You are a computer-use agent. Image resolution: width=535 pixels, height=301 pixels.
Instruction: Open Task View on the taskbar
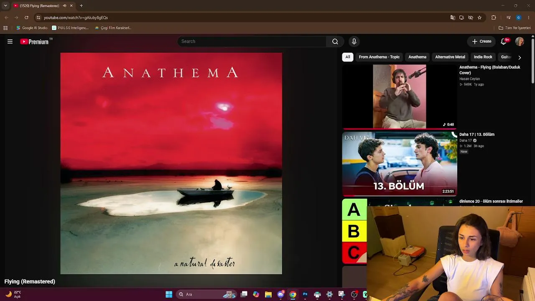[x=244, y=294]
